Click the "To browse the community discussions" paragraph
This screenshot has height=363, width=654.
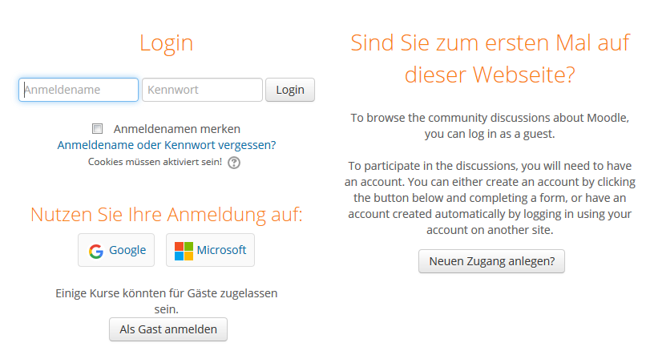point(490,125)
